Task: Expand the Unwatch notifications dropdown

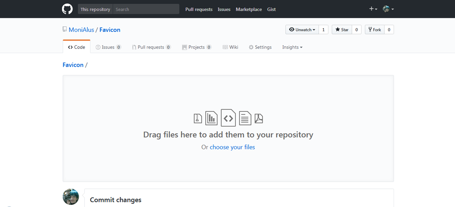Action: coord(302,30)
